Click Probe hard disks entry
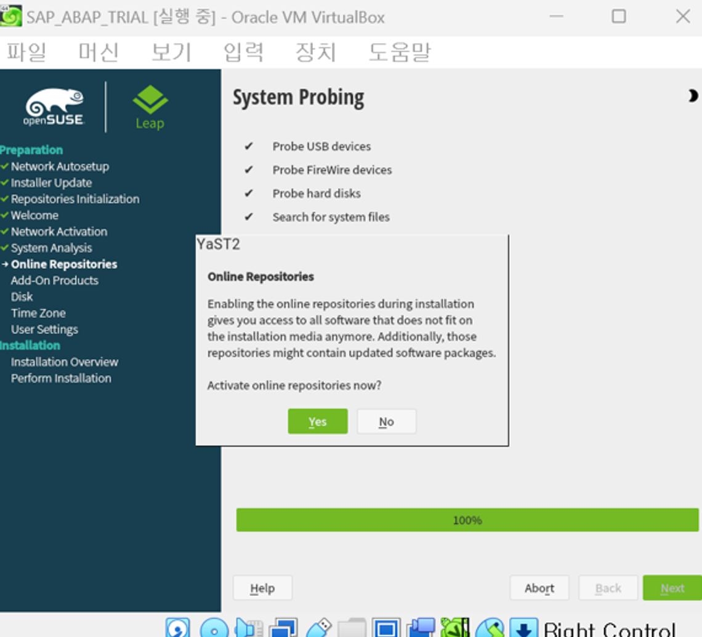Image resolution: width=702 pixels, height=637 pixels. point(317,193)
